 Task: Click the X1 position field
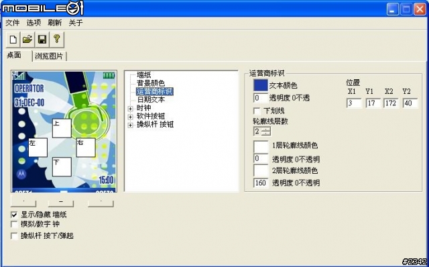(x=354, y=103)
